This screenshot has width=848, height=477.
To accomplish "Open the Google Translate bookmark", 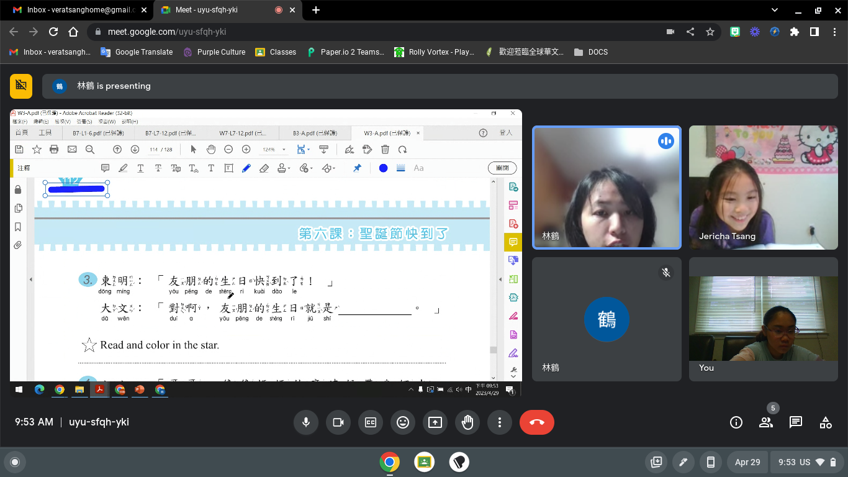I will (x=137, y=52).
